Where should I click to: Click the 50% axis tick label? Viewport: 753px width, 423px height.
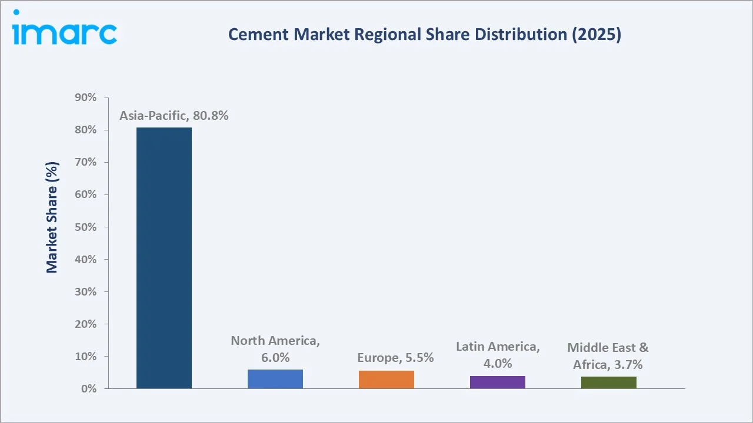coord(86,227)
